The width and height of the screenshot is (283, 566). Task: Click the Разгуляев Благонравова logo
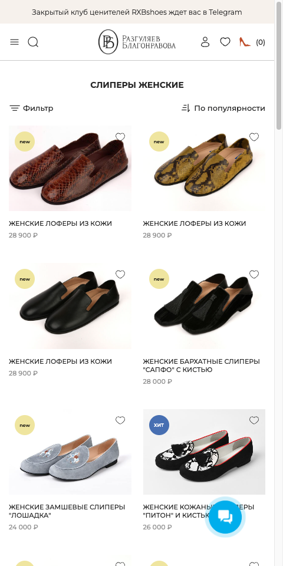137,42
